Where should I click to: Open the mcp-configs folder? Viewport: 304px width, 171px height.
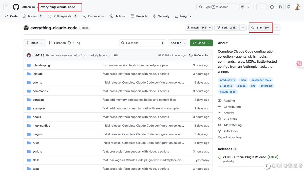pos(41,126)
